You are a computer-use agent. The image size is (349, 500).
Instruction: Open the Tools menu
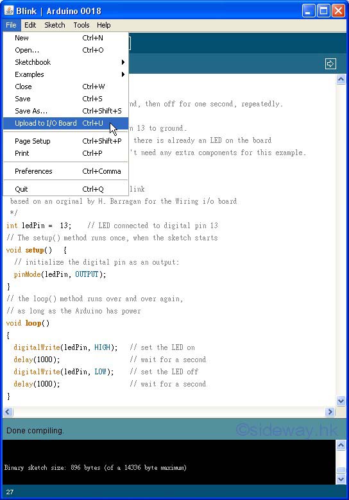pyautogui.click(x=81, y=25)
